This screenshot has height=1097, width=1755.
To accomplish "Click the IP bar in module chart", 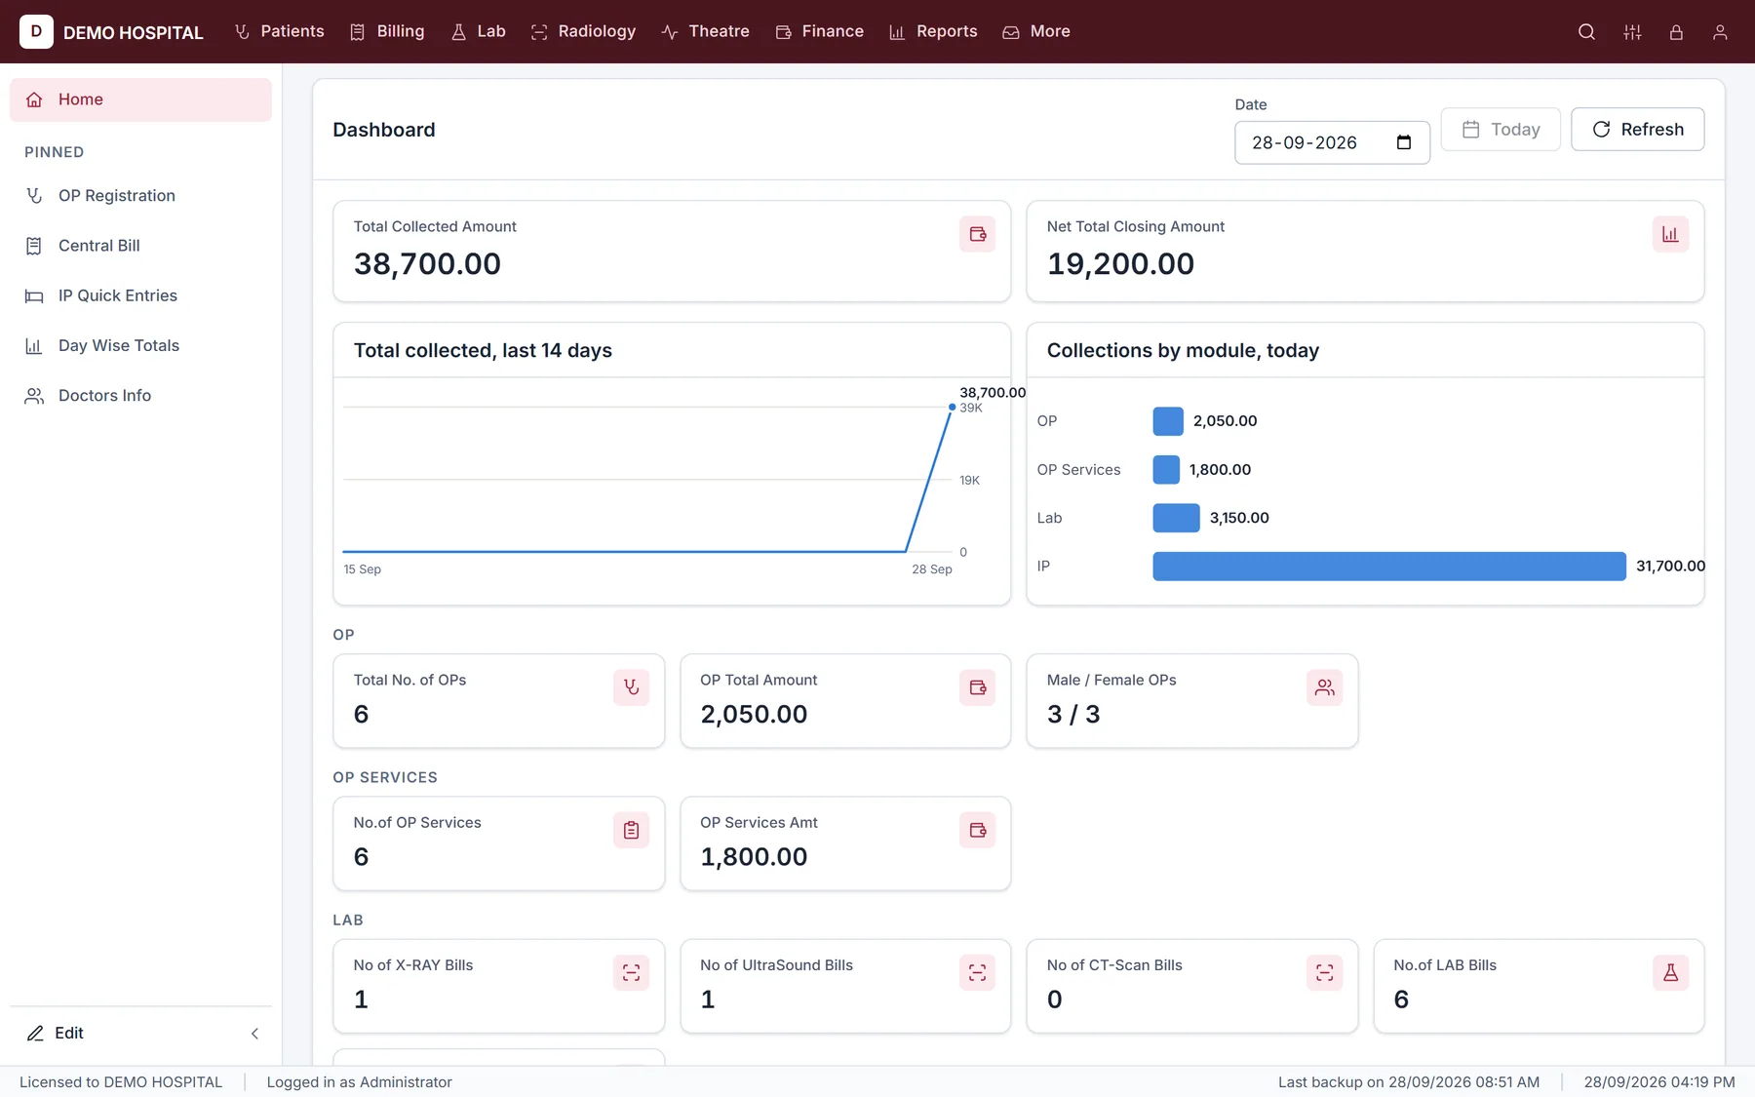I will click(1389, 566).
